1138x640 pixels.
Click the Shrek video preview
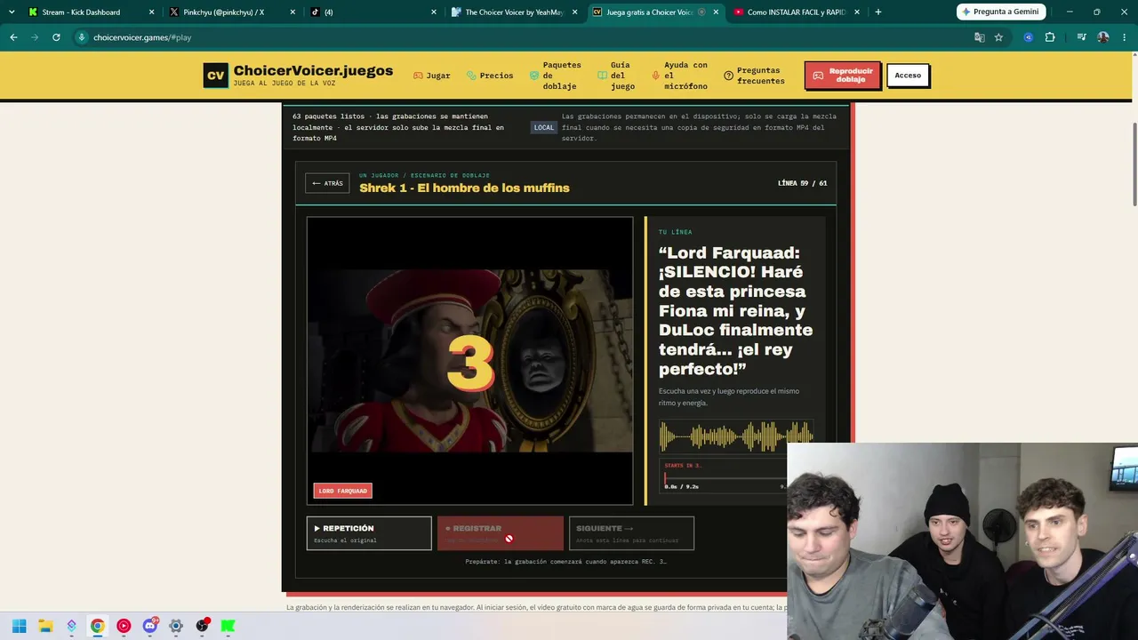point(470,361)
